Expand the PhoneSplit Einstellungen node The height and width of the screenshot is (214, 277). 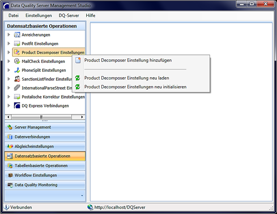(x=8, y=70)
